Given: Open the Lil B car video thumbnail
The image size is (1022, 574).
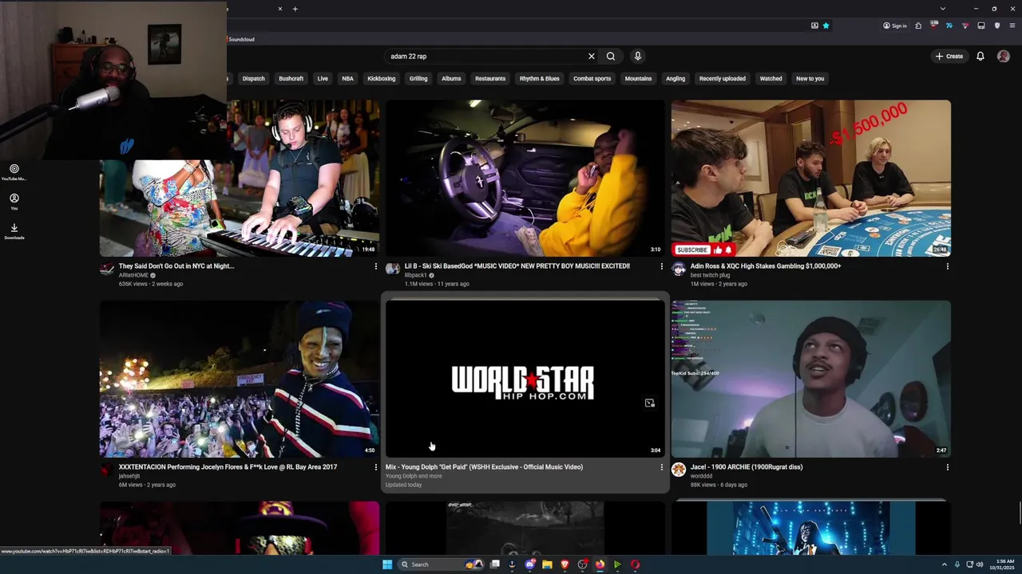Looking at the screenshot, I should click(525, 178).
